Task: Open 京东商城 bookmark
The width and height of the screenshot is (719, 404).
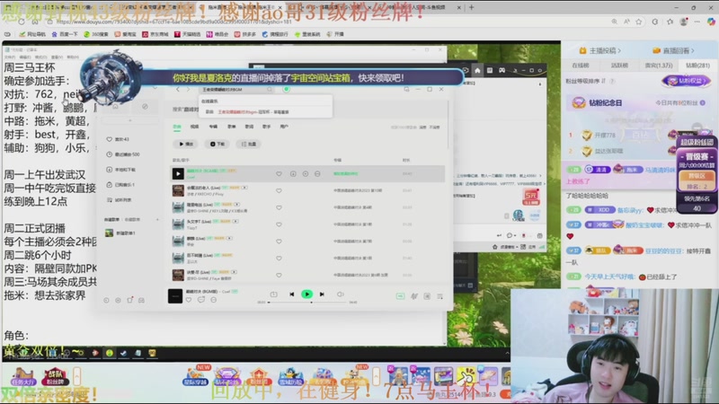Action: tap(155, 34)
